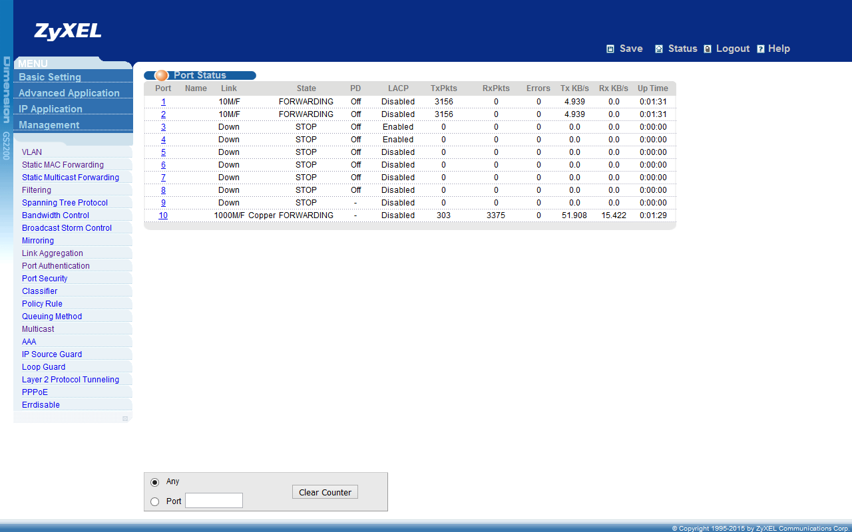The image size is (852, 532).
Task: Open port 1 details link
Action: [163, 102]
